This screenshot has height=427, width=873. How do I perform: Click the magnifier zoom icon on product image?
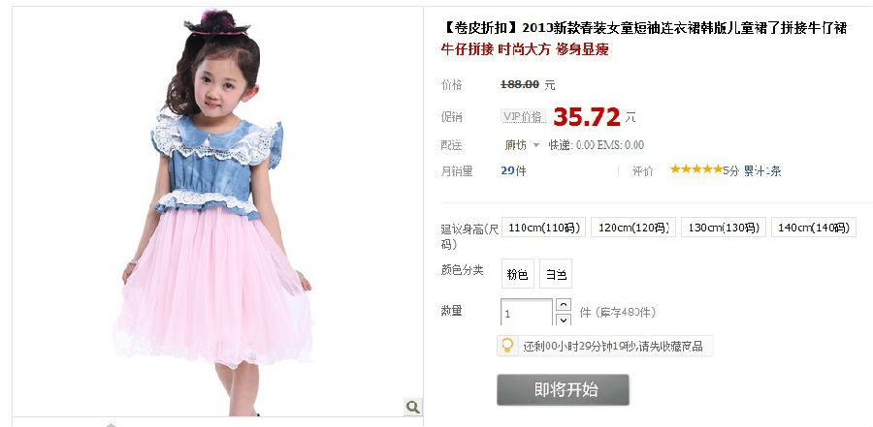click(x=412, y=407)
